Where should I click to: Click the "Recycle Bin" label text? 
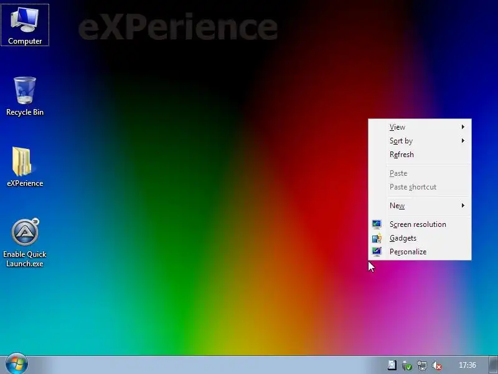click(25, 112)
